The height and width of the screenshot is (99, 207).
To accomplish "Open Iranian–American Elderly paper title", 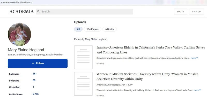I will pyautogui.click(x=151, y=50).
